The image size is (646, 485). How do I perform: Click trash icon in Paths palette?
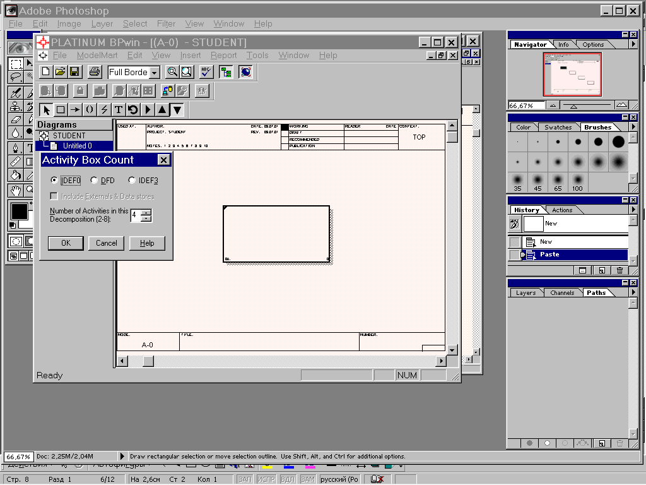click(620, 443)
